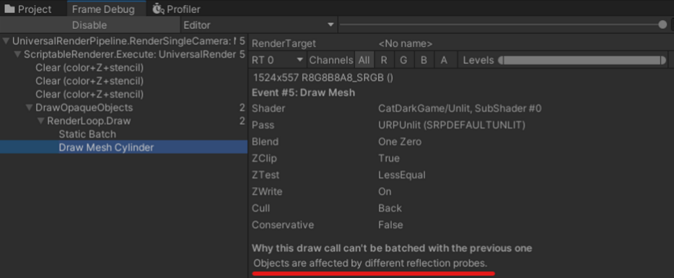Click the Event #5: Draw Mesh heading
This screenshot has height=278, width=674.
pyautogui.click(x=303, y=92)
